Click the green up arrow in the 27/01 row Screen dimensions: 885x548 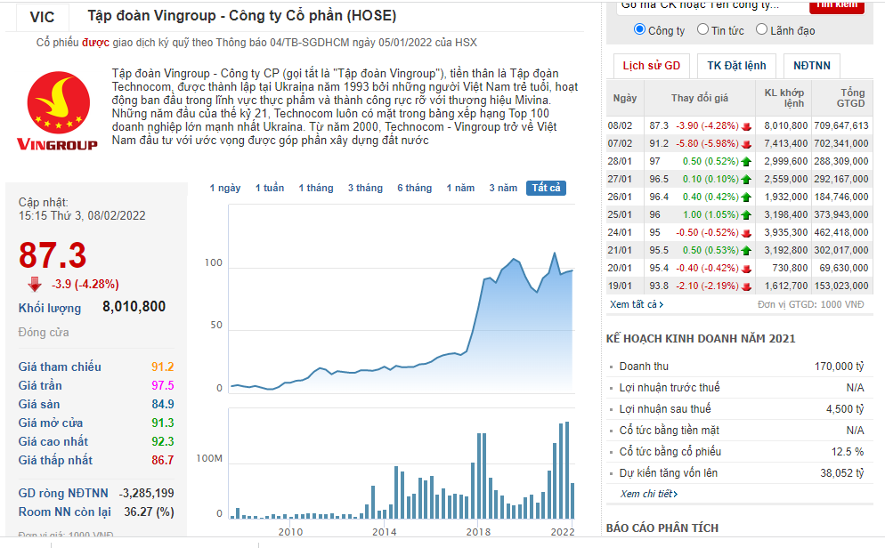pyautogui.click(x=747, y=180)
